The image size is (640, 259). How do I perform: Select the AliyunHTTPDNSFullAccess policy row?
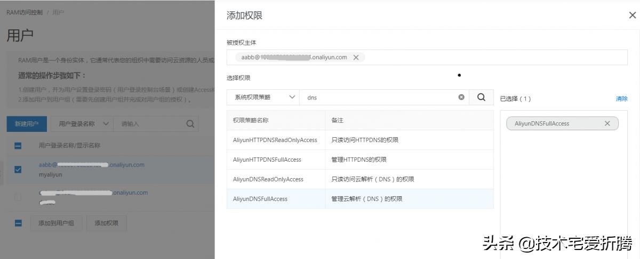[360, 160]
